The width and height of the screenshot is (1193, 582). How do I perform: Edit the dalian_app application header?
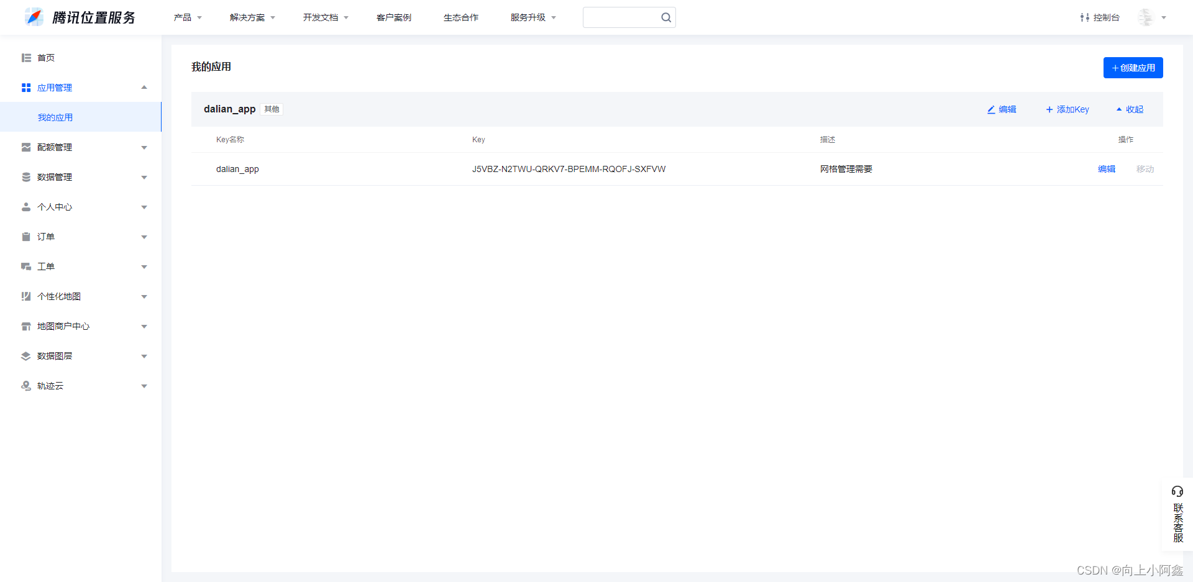1002,109
